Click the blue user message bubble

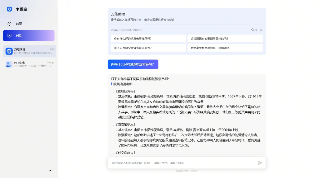[x=133, y=64]
